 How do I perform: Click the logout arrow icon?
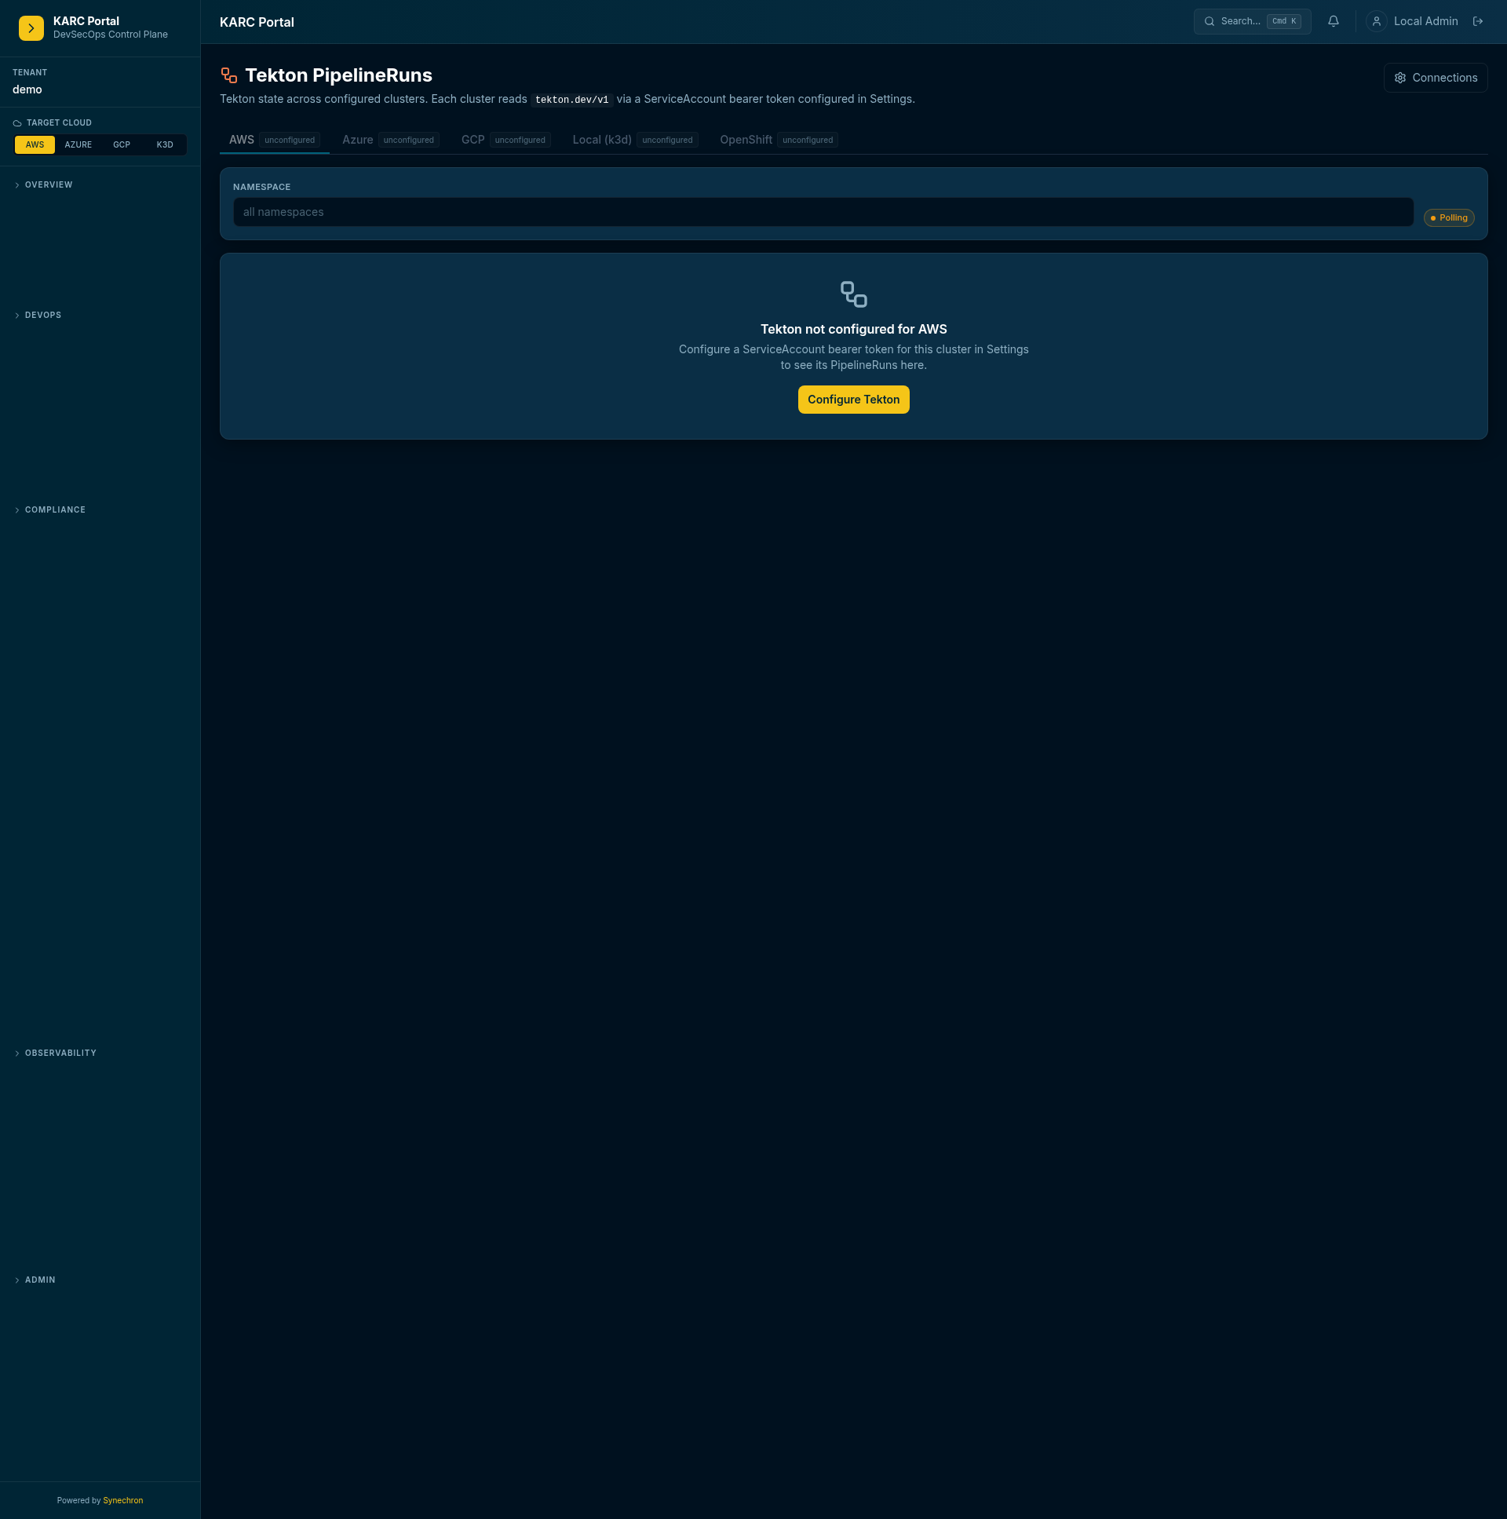[1478, 21]
